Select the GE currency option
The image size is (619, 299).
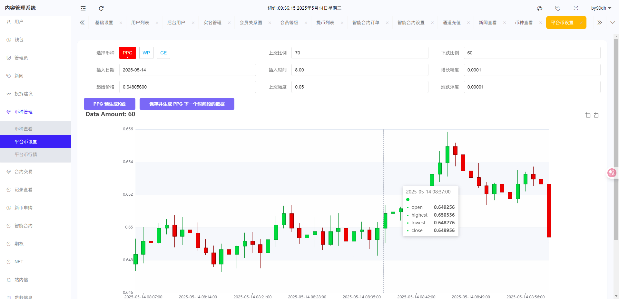tap(163, 53)
